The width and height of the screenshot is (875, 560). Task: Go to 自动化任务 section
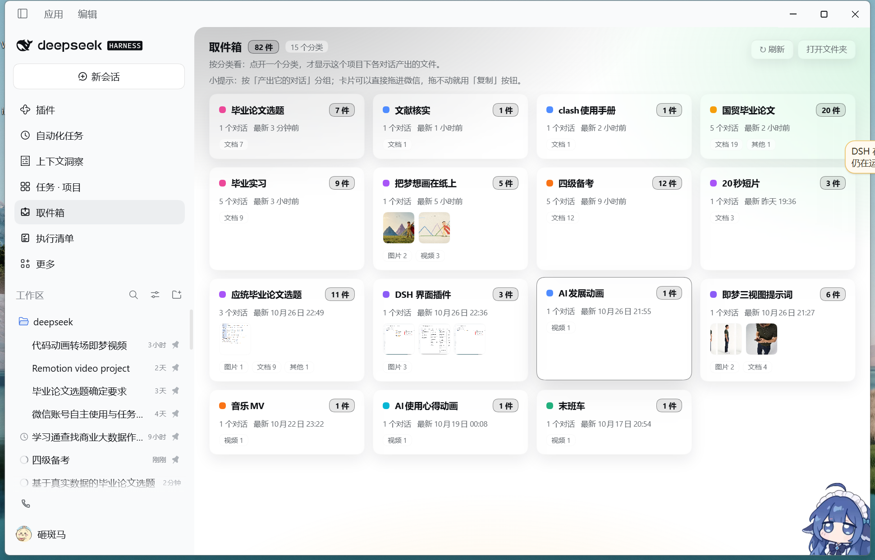tap(100, 136)
